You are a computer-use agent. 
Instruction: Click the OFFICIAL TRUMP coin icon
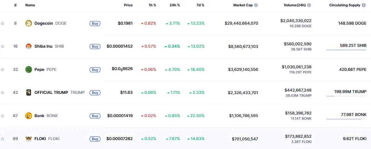(x=28, y=92)
